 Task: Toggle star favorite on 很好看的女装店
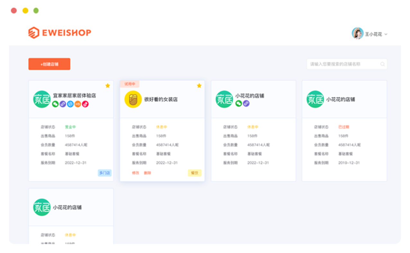coord(199,86)
